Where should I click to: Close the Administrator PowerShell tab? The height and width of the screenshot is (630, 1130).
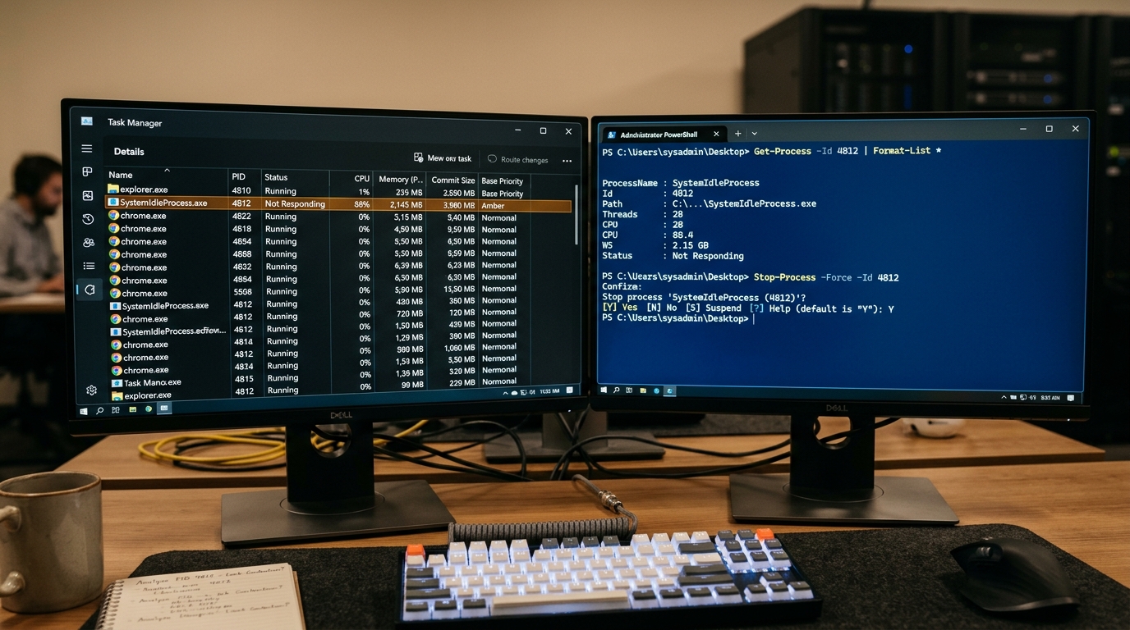tap(716, 134)
